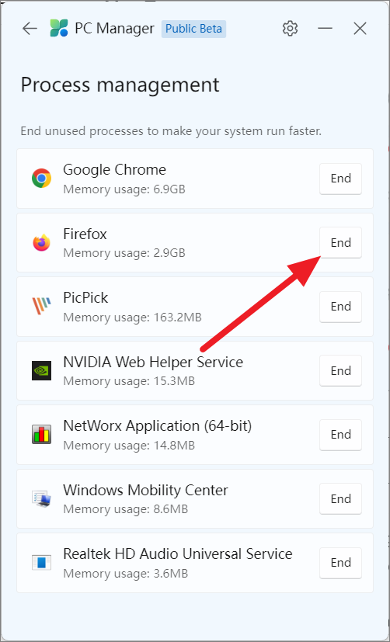
Task: End the Google Chrome process
Action: [x=340, y=179]
